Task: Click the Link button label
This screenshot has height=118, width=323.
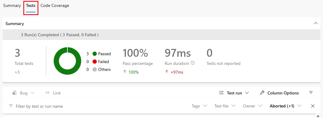Action: click(x=57, y=93)
